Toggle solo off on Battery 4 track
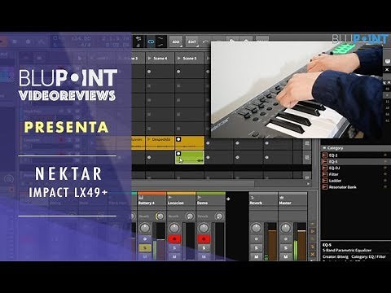This screenshot has height=293, width=391. click(x=145, y=247)
